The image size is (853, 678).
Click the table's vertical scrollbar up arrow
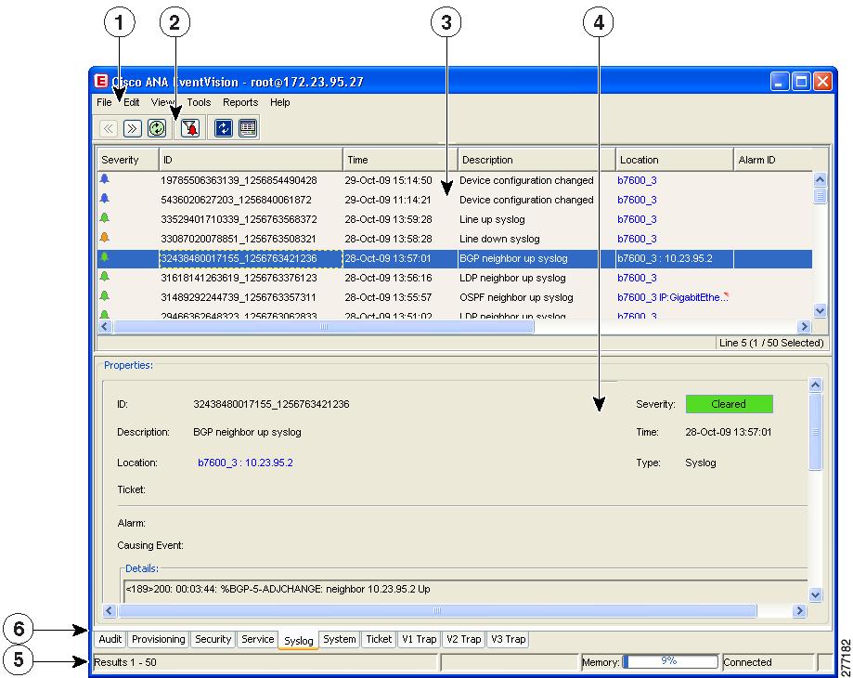820,179
